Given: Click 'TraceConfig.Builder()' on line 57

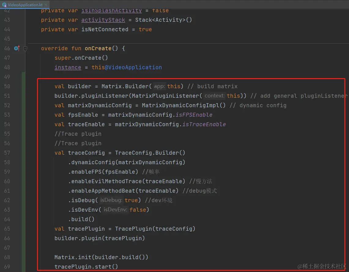Looking at the screenshot, I should pos(150,153).
